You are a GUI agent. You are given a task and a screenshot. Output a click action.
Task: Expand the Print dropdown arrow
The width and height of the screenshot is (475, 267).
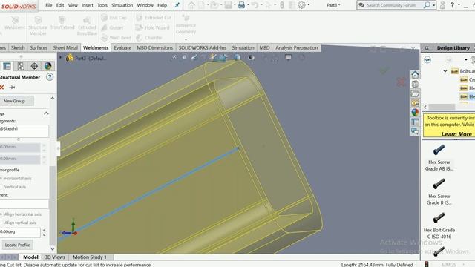tap(248, 5)
